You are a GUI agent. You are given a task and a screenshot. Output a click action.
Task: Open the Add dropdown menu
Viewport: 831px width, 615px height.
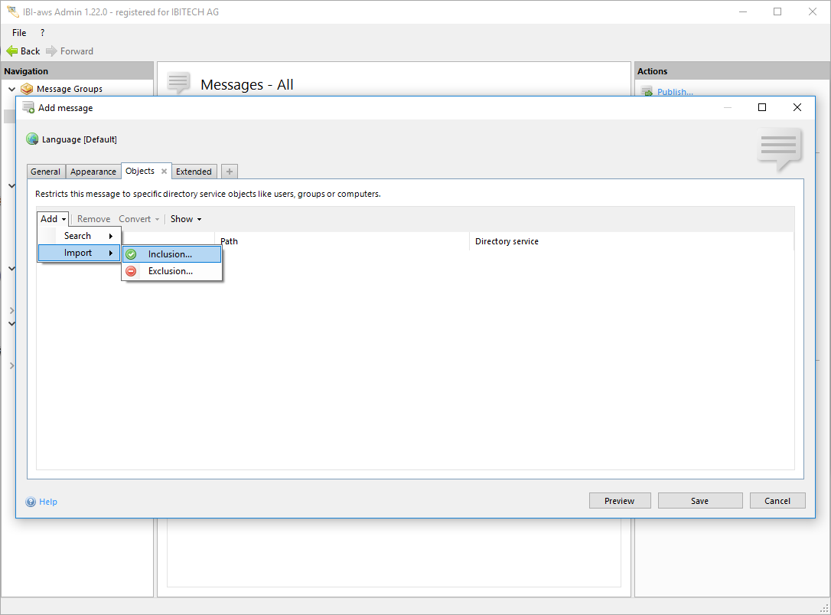tap(53, 219)
